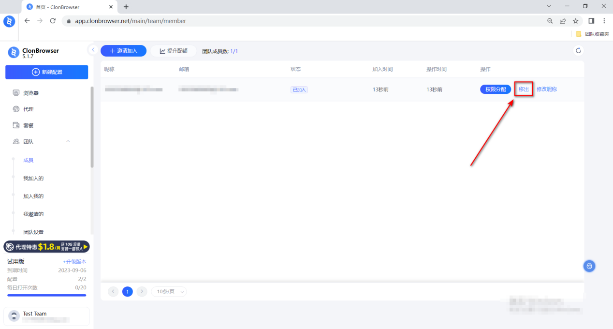Open the 10条/页 page size dropdown

169,292
